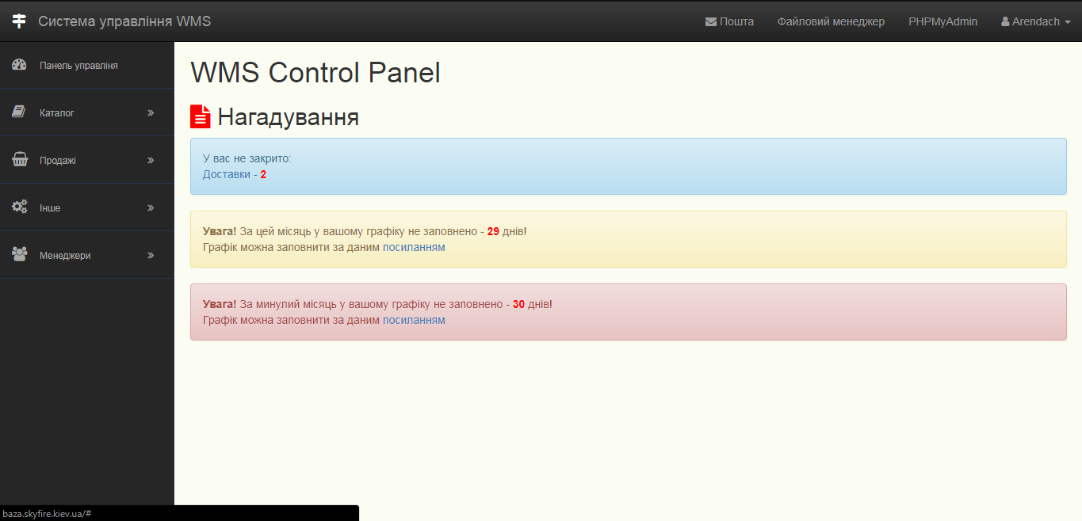Expand the Продажі submenu chevron
Viewport: 1082px width, 521px height.
tap(151, 161)
